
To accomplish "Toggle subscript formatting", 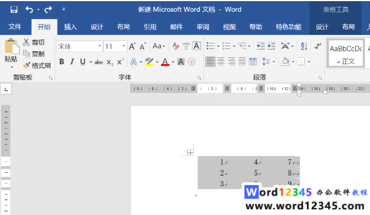I will click(x=110, y=62).
